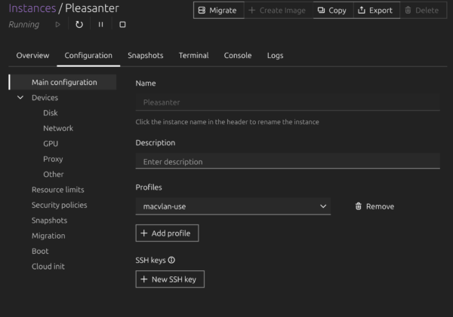453x317 pixels.
Task: Select Network under Devices
Action: (58, 128)
